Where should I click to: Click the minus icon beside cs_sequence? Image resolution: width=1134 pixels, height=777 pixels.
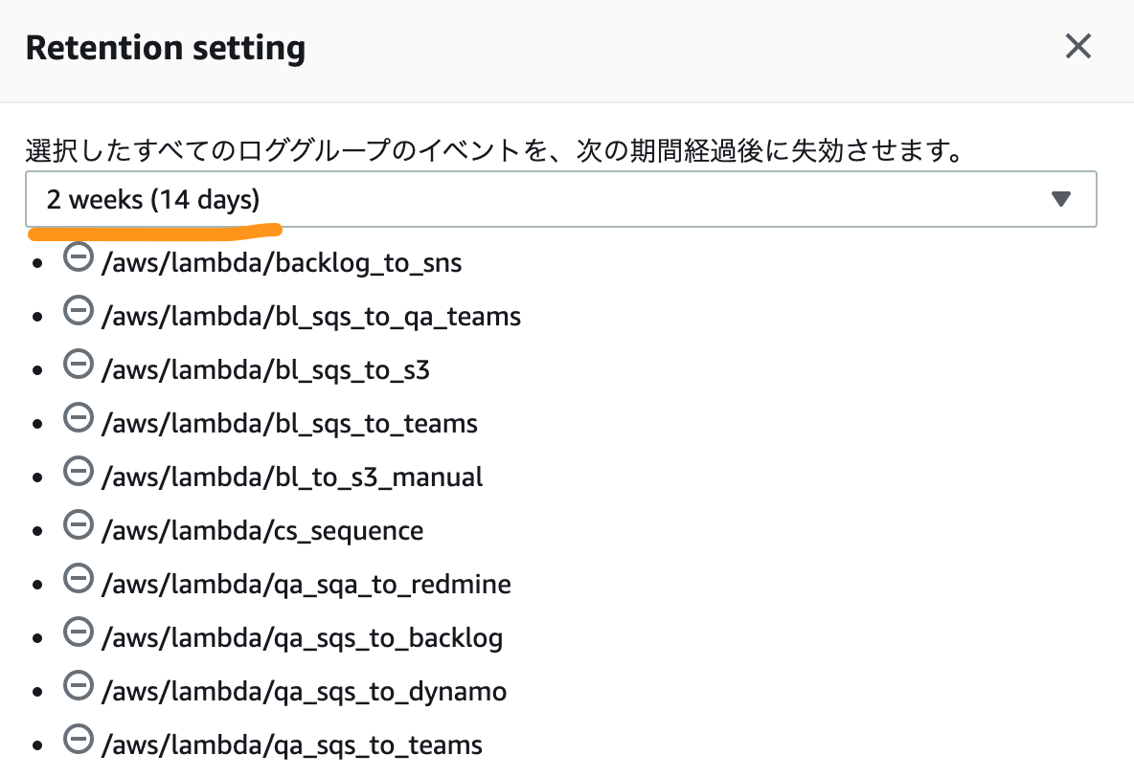(79, 524)
